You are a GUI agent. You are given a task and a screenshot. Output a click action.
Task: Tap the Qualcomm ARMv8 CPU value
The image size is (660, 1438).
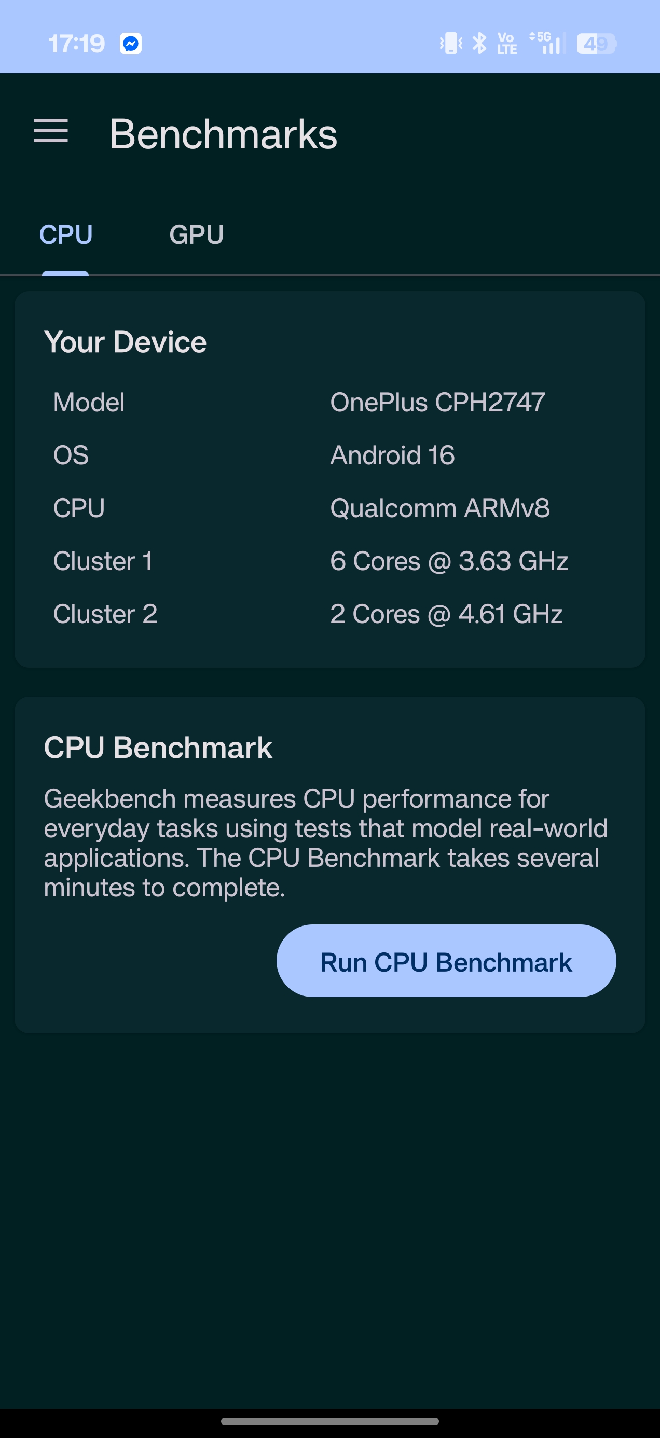(x=439, y=508)
